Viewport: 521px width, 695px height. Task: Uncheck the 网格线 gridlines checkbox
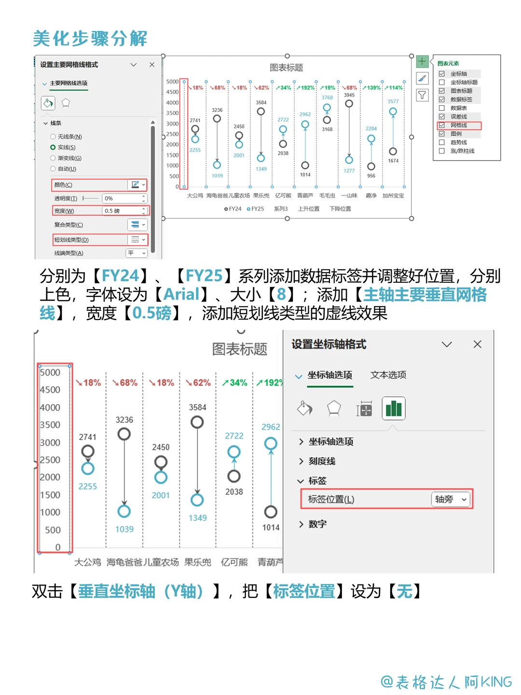click(442, 126)
